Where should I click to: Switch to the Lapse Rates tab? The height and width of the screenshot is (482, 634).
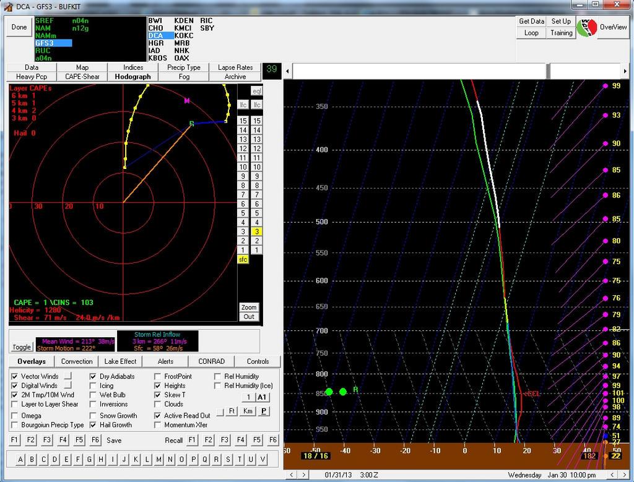click(235, 67)
